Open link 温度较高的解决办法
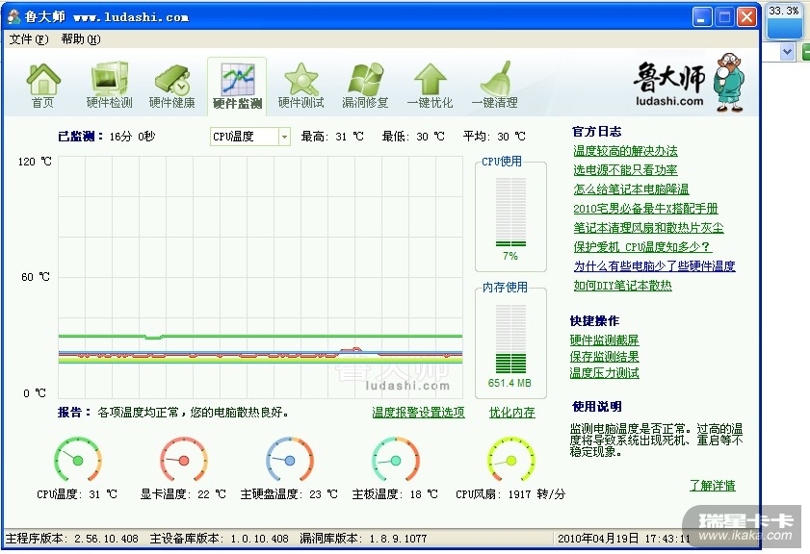810x554 pixels. (x=625, y=151)
